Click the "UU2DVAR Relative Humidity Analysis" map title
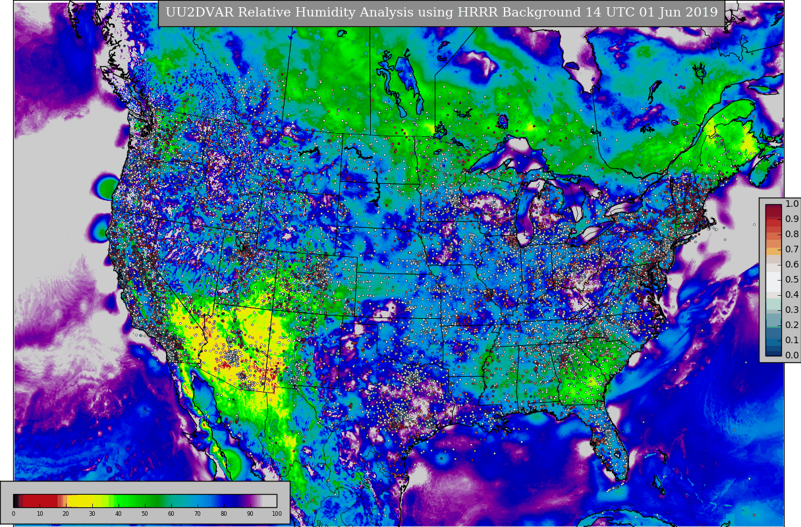 (x=441, y=13)
